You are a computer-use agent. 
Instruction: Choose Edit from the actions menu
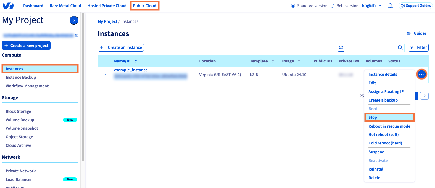tap(372, 83)
